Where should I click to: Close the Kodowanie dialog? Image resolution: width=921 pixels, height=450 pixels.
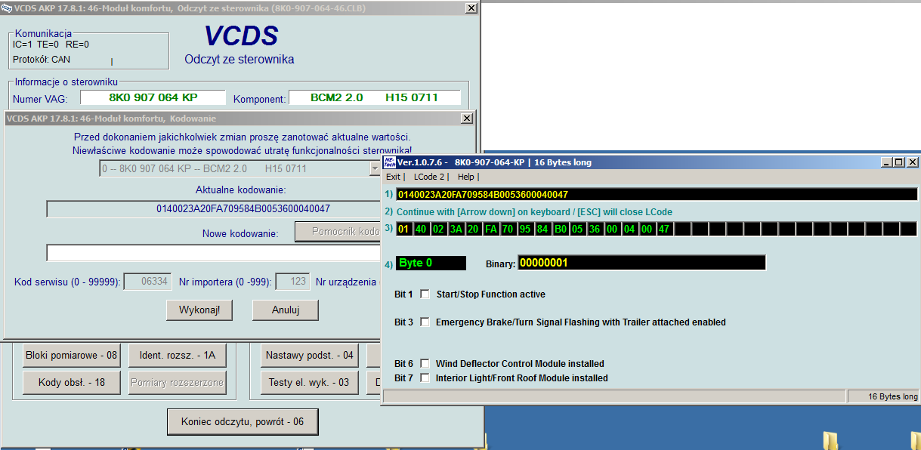tap(467, 119)
